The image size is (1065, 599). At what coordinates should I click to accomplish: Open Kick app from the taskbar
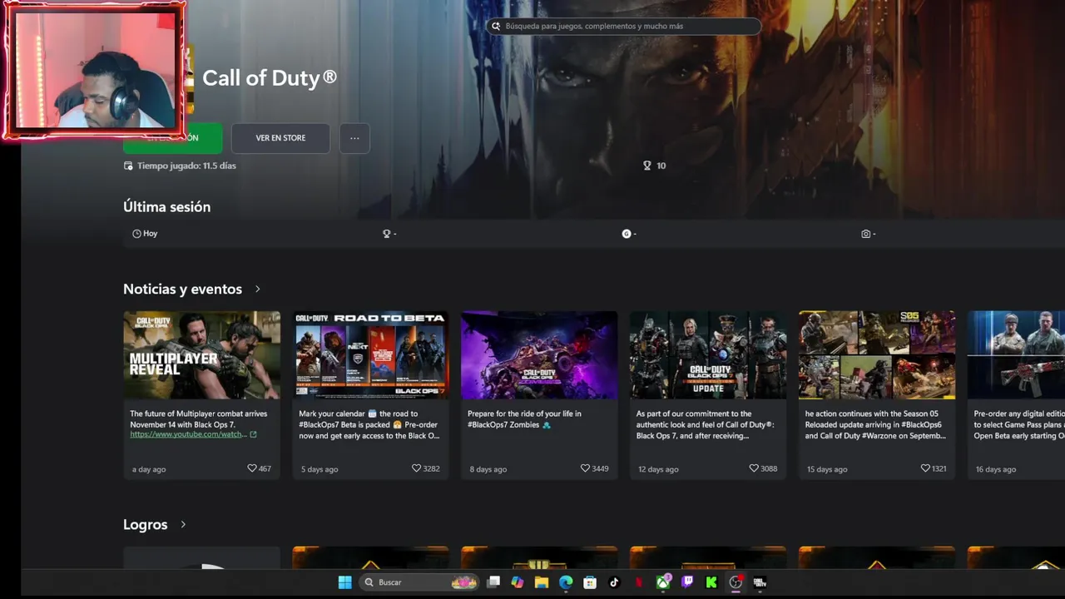click(x=711, y=582)
